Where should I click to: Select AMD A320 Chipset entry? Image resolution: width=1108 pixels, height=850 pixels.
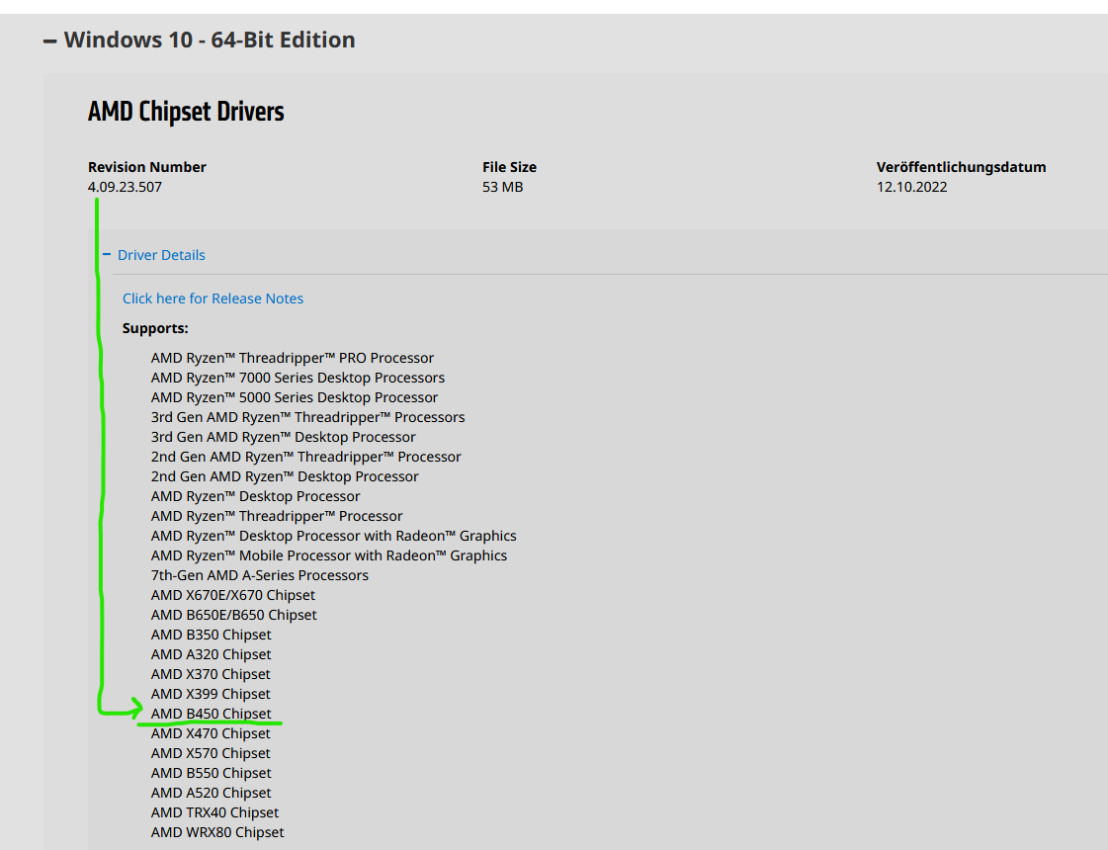212,655
